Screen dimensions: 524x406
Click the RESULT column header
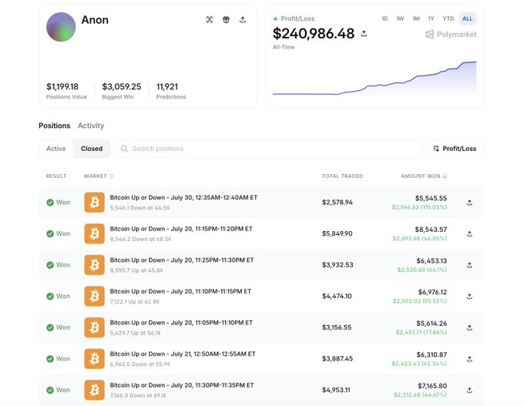click(56, 176)
